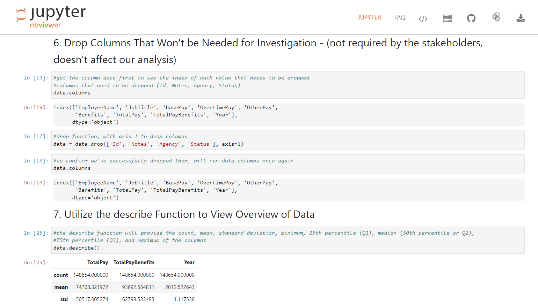Click the section 7 describe Function heading
This screenshot has width=538, height=305.
pos(184,214)
